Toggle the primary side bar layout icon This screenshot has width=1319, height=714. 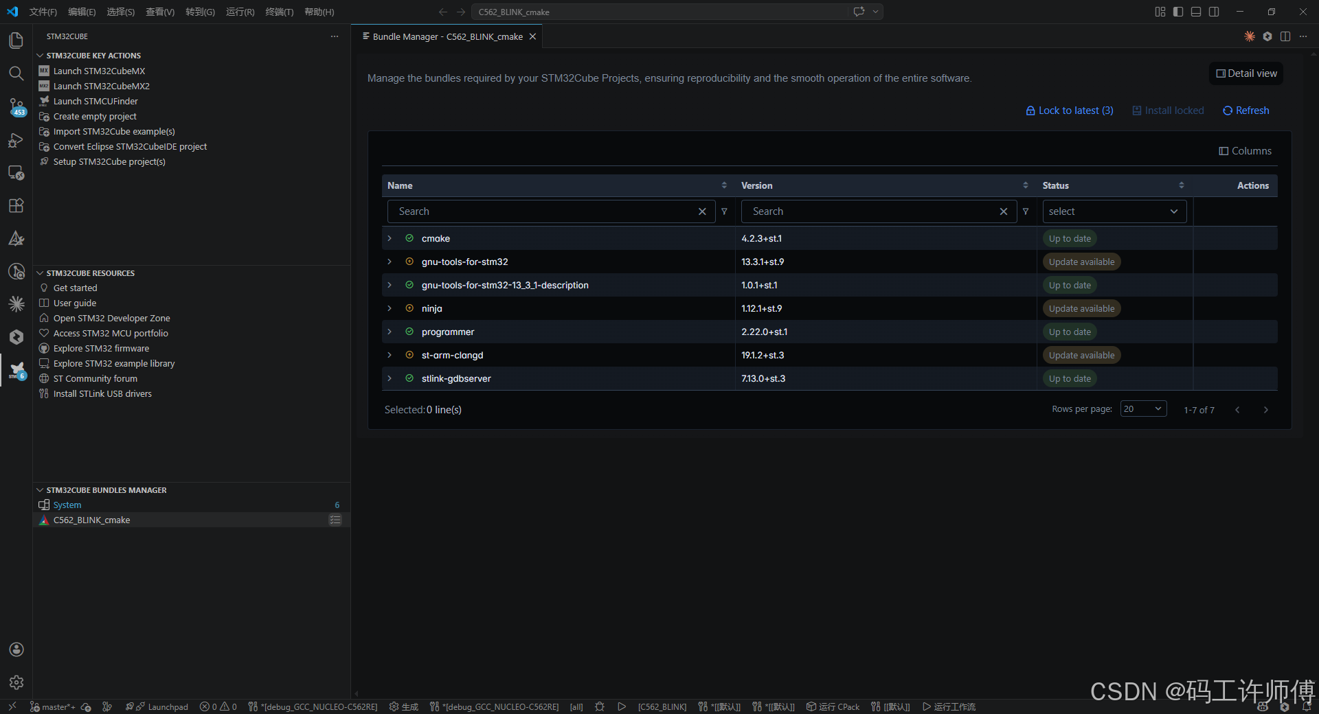click(1178, 12)
